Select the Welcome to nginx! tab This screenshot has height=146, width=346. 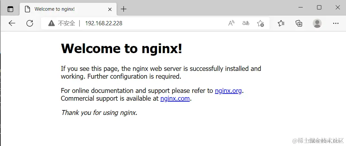68,9
